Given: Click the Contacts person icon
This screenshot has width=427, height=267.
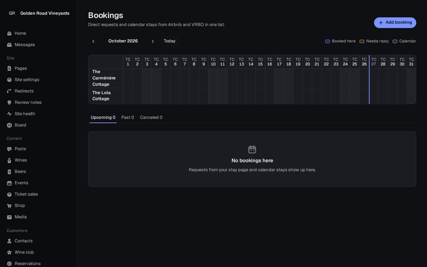Looking at the screenshot, I should click(x=9, y=241).
